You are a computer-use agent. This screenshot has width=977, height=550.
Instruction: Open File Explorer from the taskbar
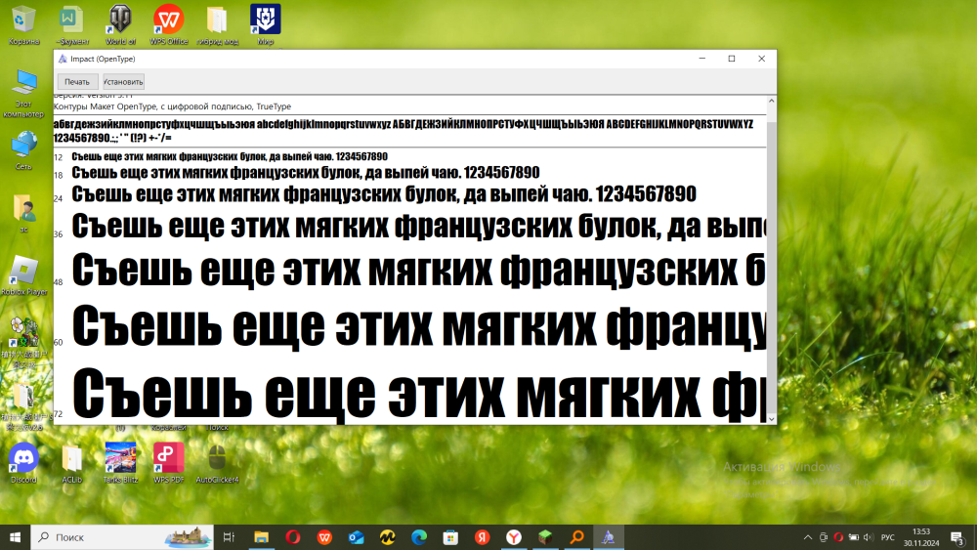point(261,537)
